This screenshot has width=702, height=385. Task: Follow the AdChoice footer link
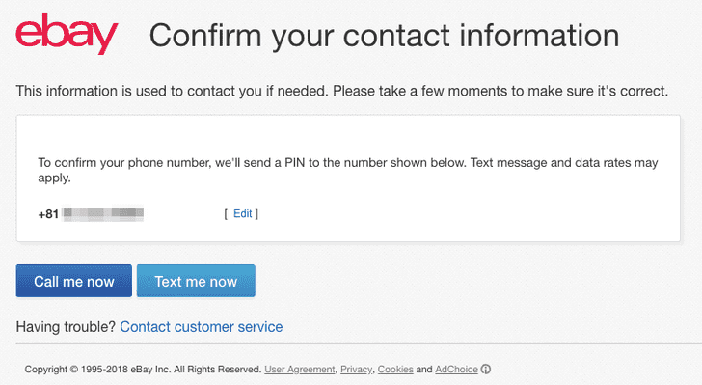(x=457, y=370)
